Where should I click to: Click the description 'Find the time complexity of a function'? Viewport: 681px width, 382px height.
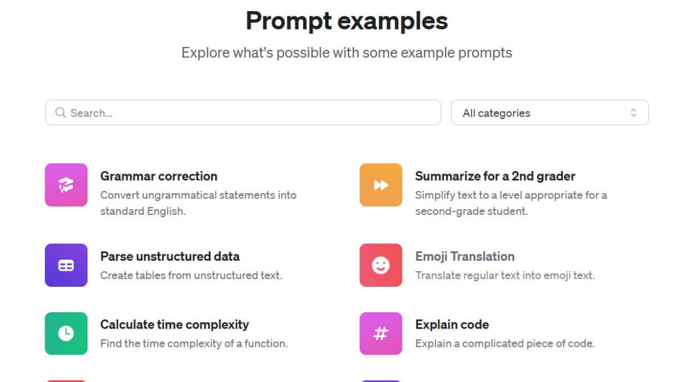(194, 343)
